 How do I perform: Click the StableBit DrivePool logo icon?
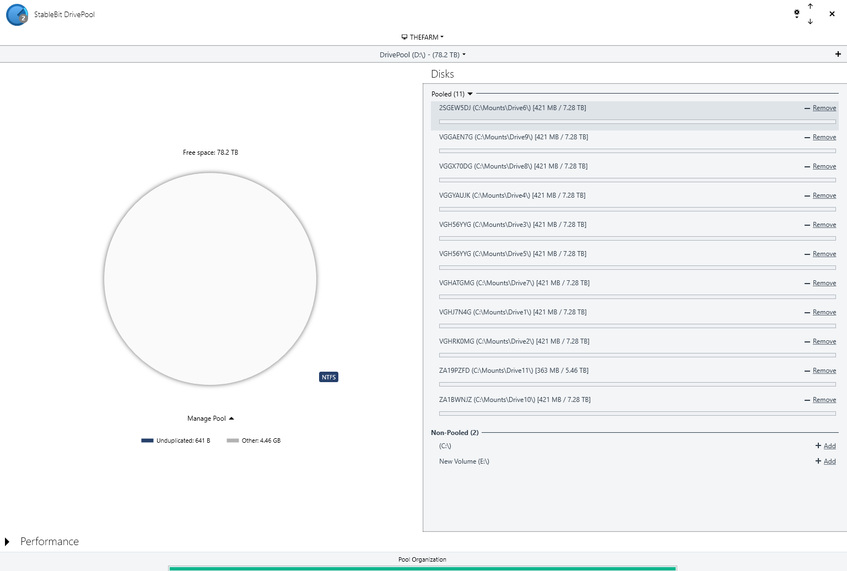click(17, 15)
